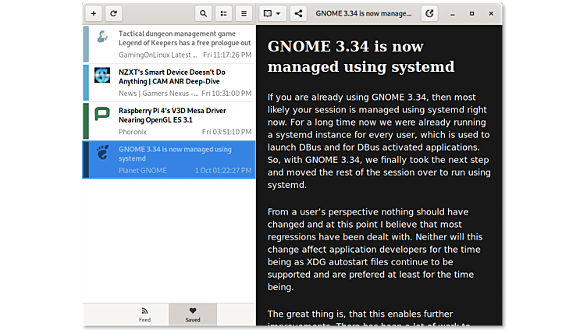Click the Phoronix feed logo
This screenshot has height=330, width=587.
102,114
